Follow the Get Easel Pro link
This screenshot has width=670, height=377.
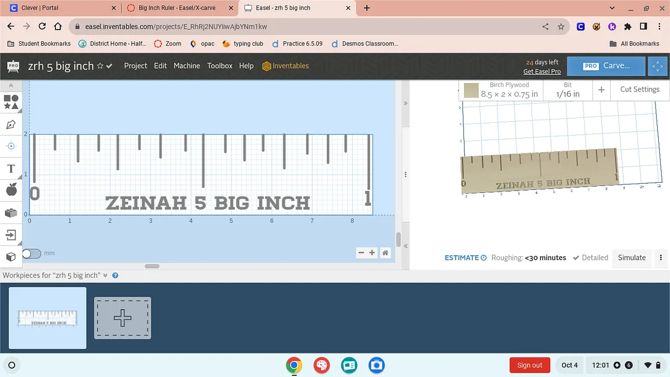pyautogui.click(x=542, y=71)
